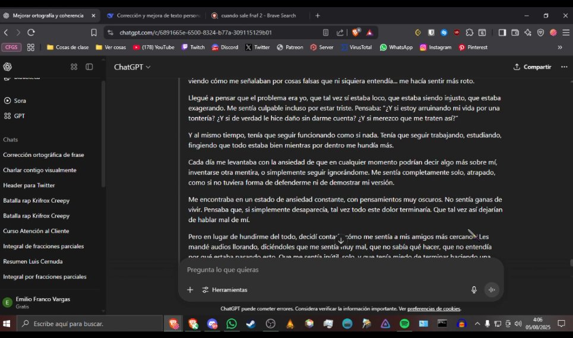Open WhatsApp from the taskbar
Screen dimensions: 573x338
[x=232, y=324]
